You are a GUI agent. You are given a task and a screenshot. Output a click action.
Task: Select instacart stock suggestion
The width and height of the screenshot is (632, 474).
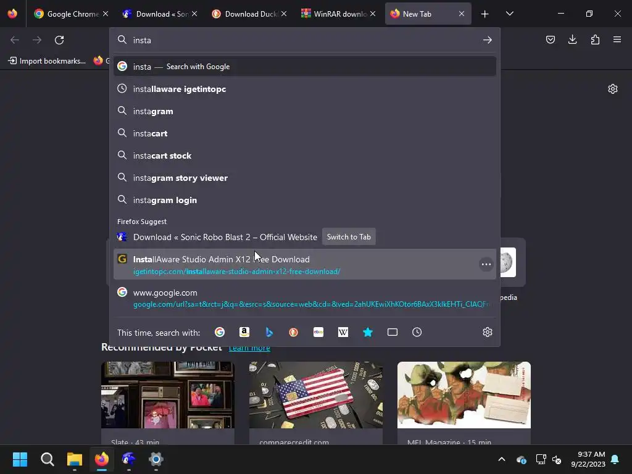click(x=305, y=155)
